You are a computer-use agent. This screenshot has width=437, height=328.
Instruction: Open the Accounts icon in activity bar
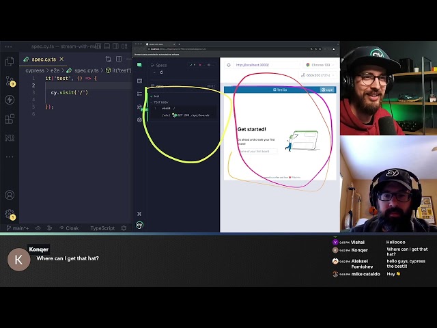[x=10, y=195]
